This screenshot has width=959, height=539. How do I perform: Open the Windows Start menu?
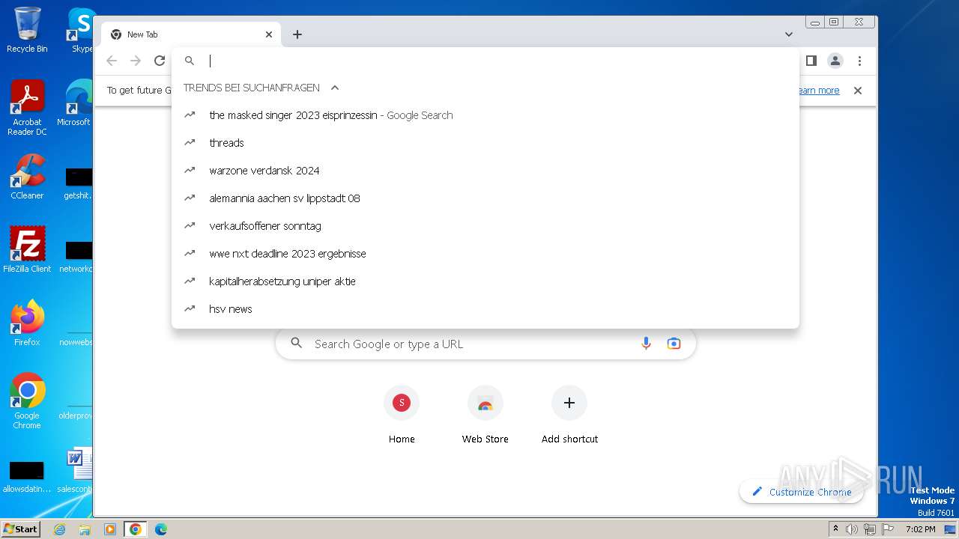coord(21,529)
